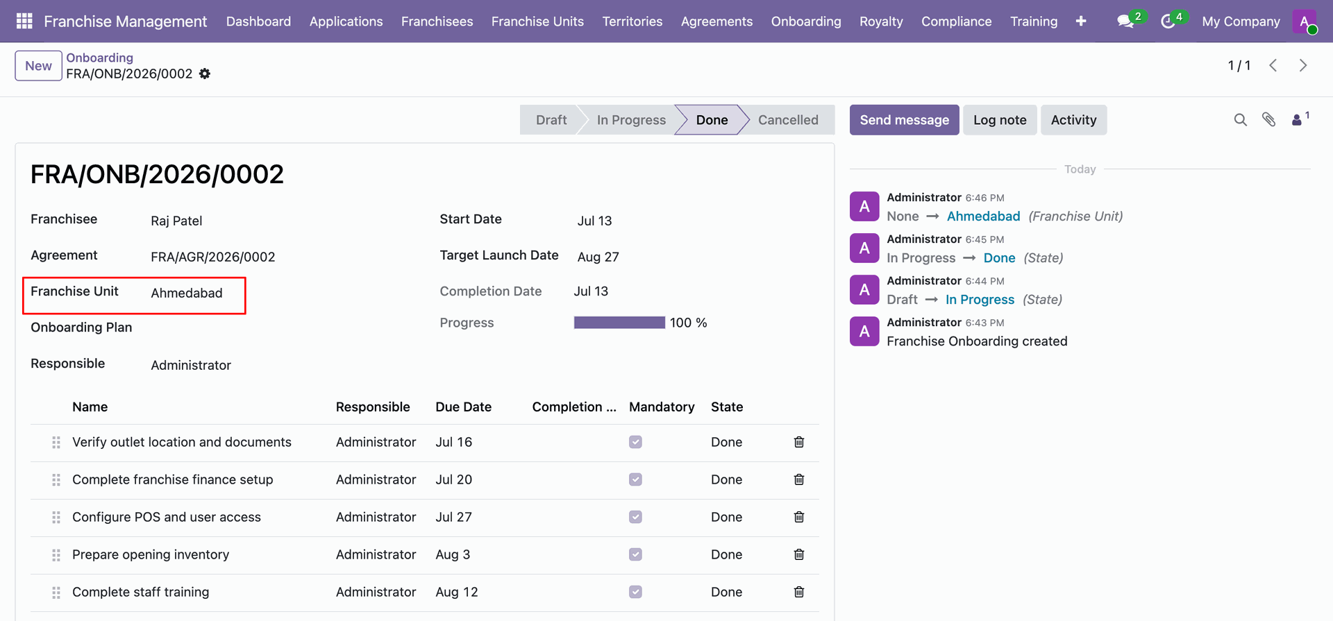The height and width of the screenshot is (621, 1333).
Task: Open attachments via the paperclip icon
Action: coord(1269,120)
